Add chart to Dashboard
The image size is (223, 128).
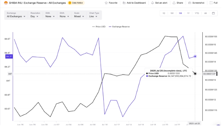134,3
